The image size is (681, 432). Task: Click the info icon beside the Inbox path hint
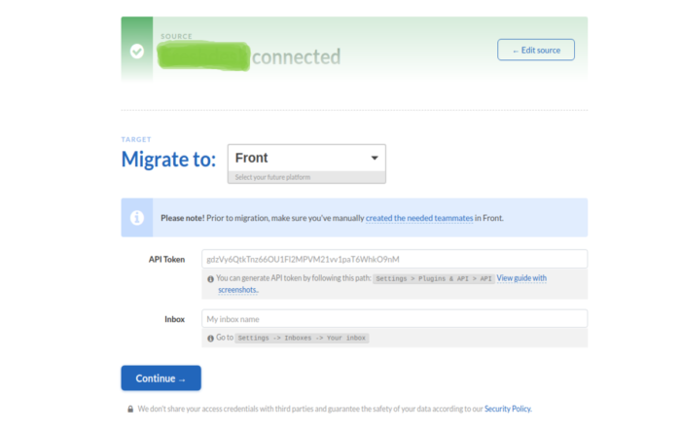click(211, 339)
